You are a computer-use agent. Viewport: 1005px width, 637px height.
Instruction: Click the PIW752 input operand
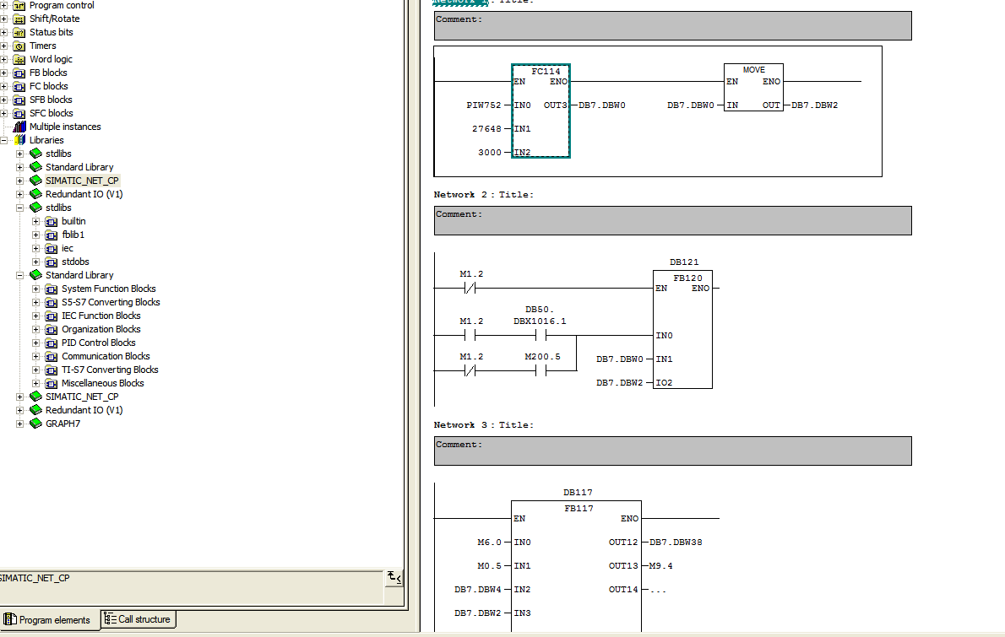(484, 105)
